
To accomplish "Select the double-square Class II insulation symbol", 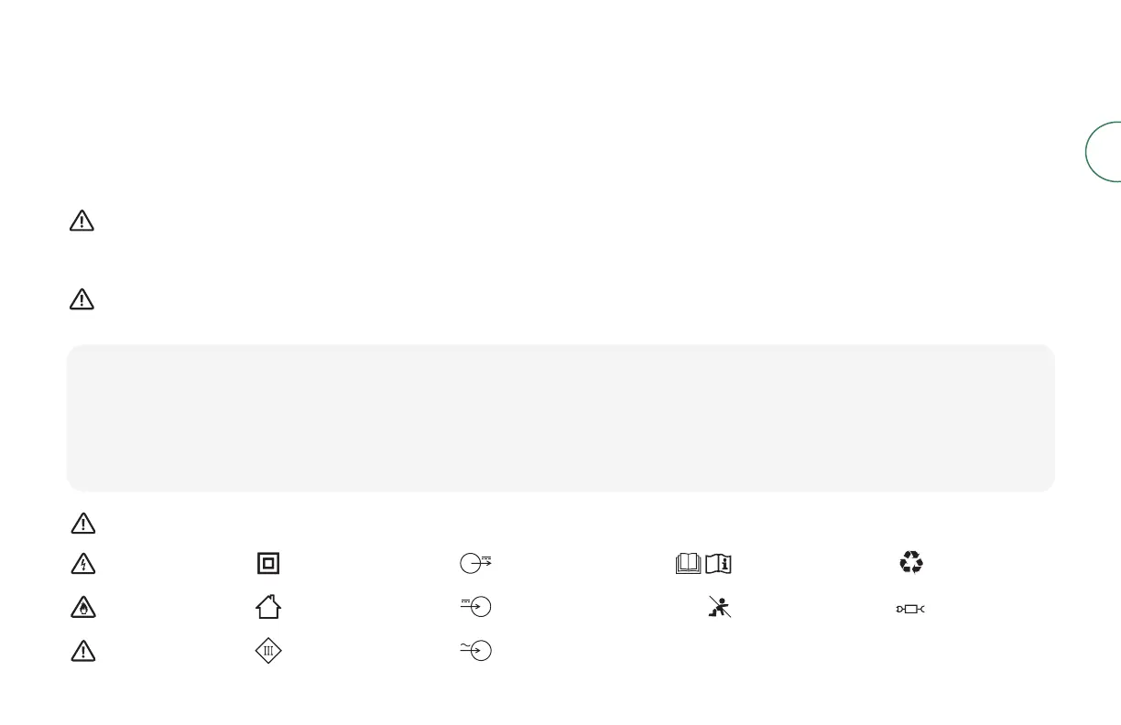I will (x=268, y=564).
